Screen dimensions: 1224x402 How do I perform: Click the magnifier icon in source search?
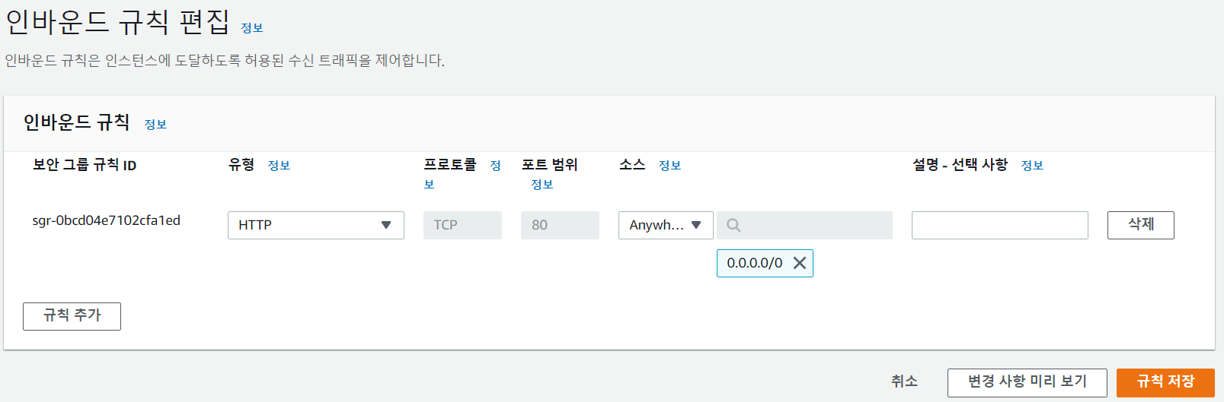tap(733, 225)
